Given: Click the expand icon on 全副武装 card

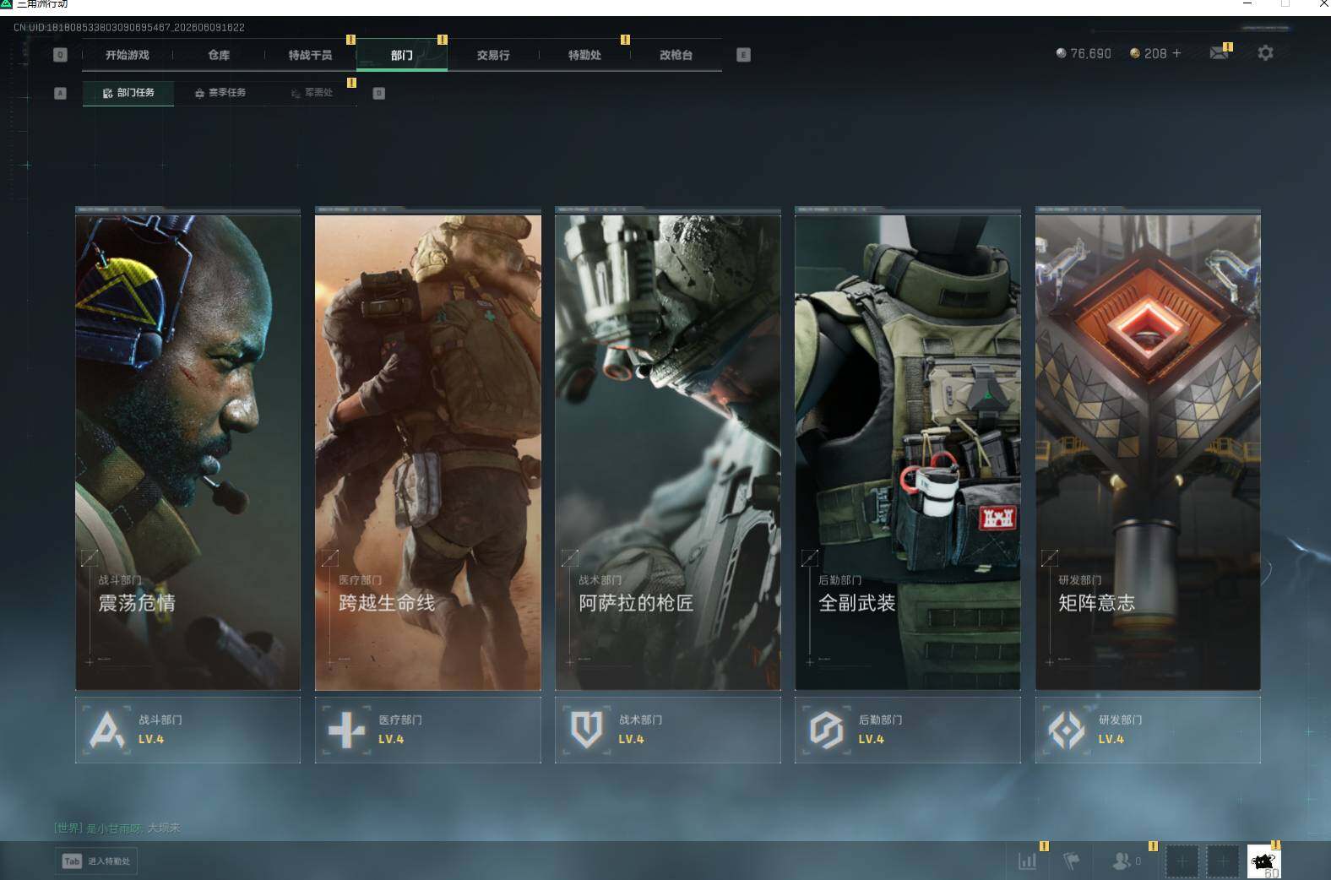Looking at the screenshot, I should pos(809,557).
